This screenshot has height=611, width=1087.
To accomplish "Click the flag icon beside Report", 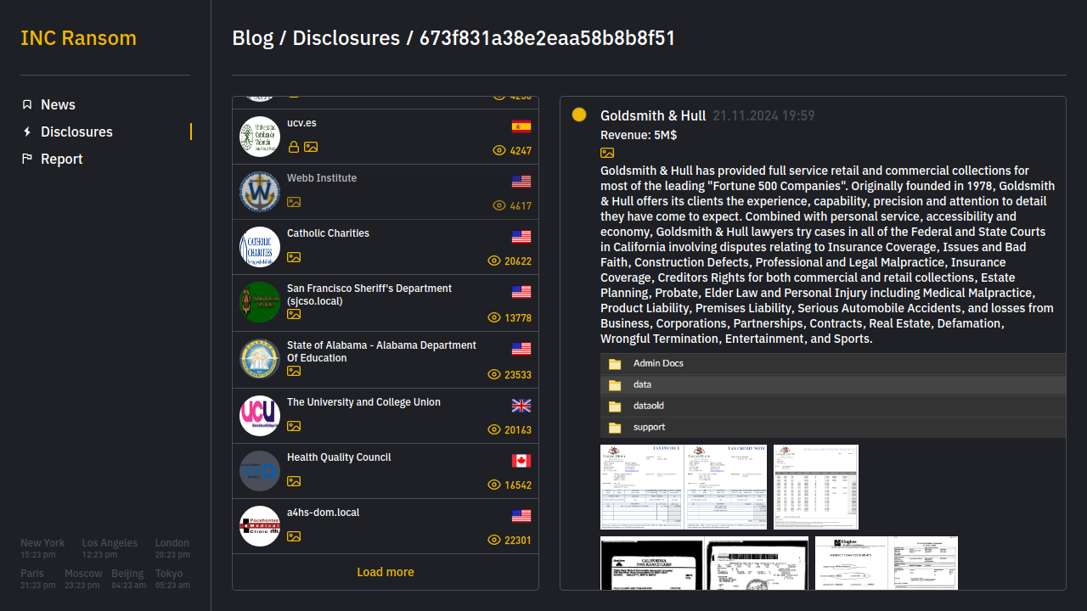I will [x=27, y=159].
